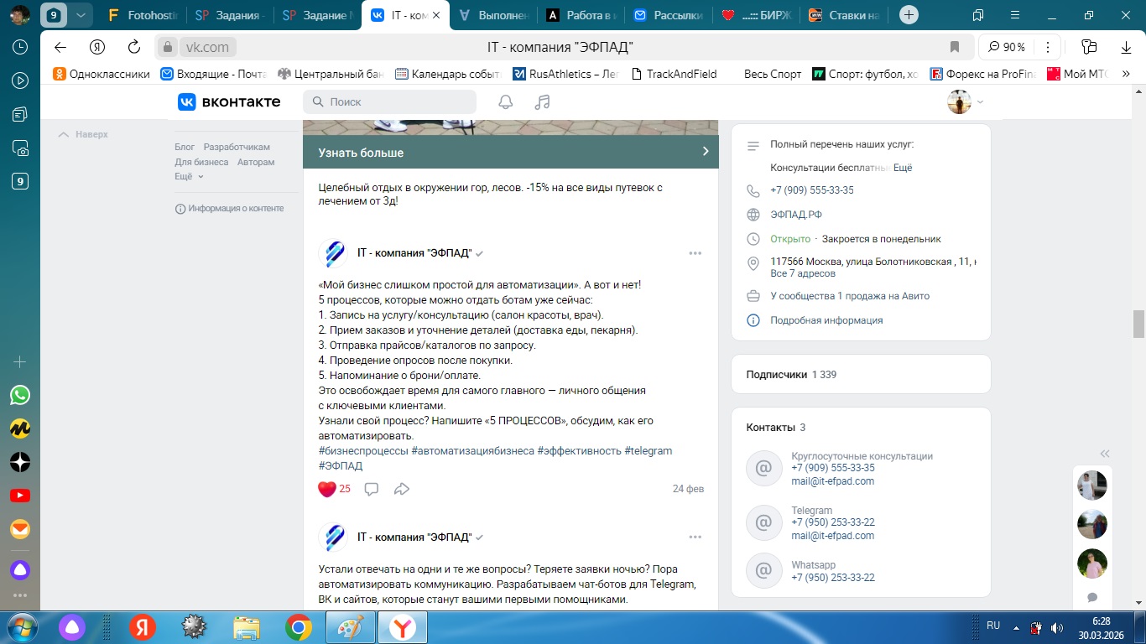The width and height of the screenshot is (1146, 644).
Task: Switch to the 'Ставки на' tab
Action: click(844, 14)
